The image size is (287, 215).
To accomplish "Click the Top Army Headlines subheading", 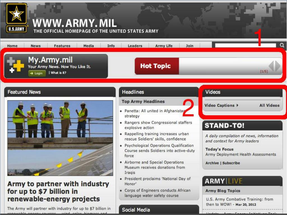I will coord(143,101).
